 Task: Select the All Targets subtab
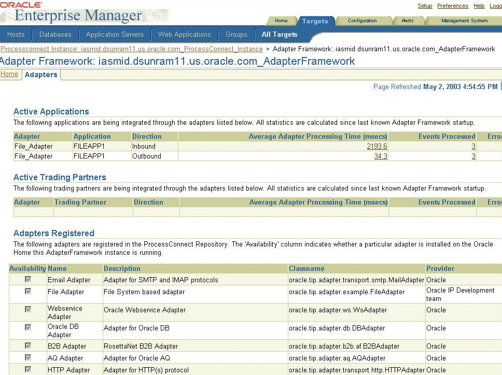[x=280, y=35]
